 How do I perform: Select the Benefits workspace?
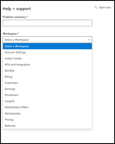47,71
